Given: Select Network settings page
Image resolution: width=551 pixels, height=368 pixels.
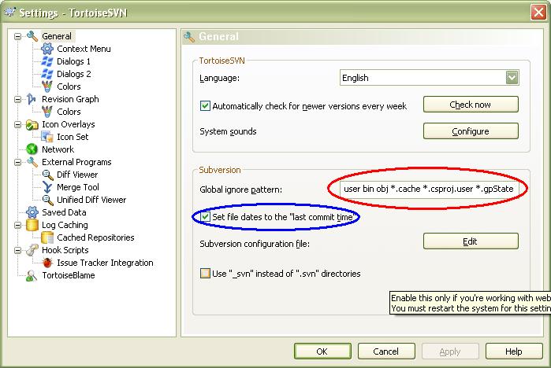Looking at the screenshot, I should click(x=58, y=149).
